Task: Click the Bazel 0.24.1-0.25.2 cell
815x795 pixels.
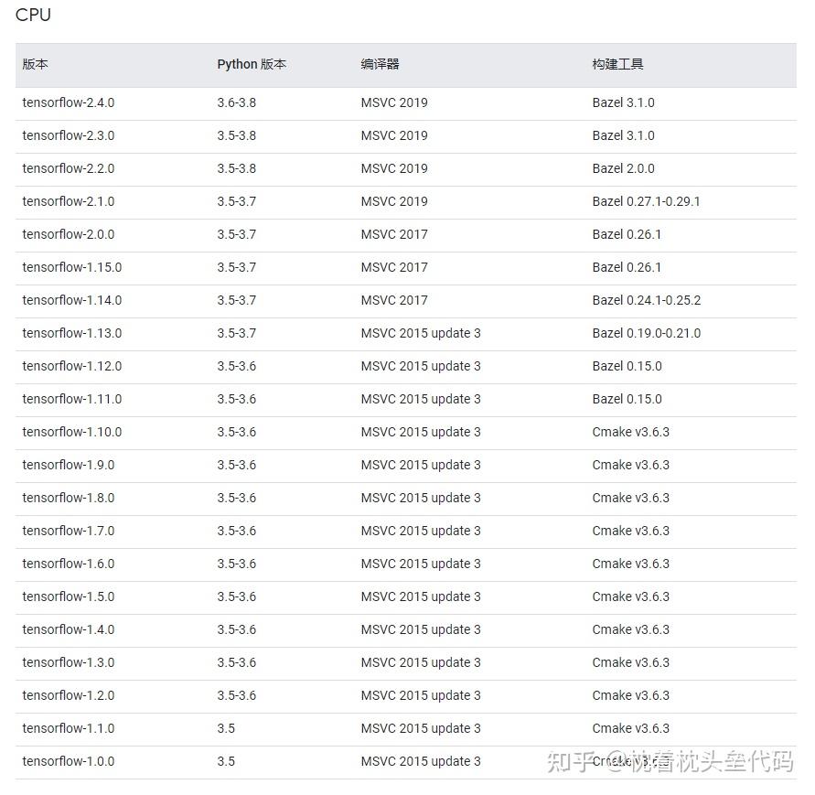Action: [x=645, y=300]
